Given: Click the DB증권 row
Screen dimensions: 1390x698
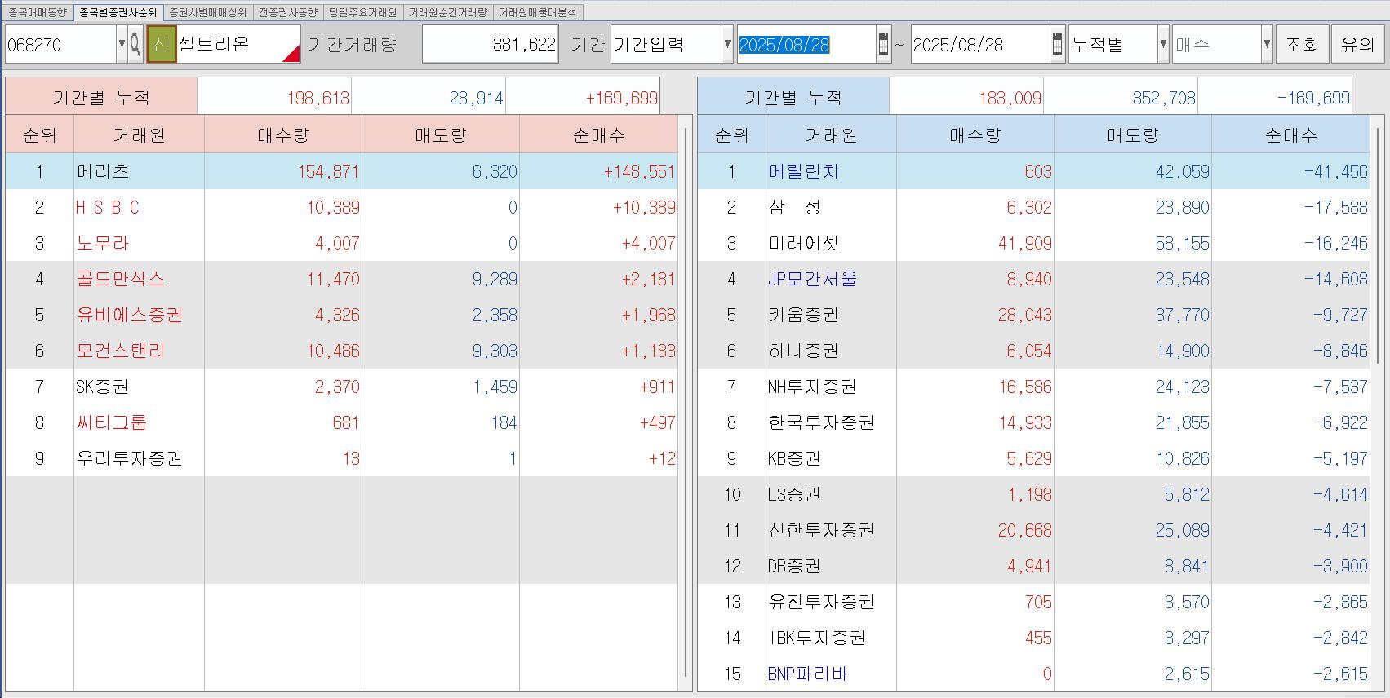Looking at the screenshot, I should pos(1033,566).
